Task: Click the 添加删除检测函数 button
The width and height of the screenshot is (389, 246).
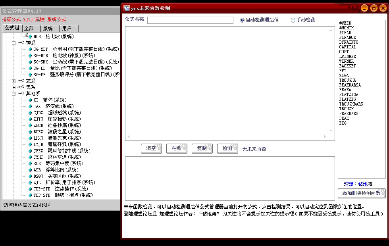Action: point(362,193)
